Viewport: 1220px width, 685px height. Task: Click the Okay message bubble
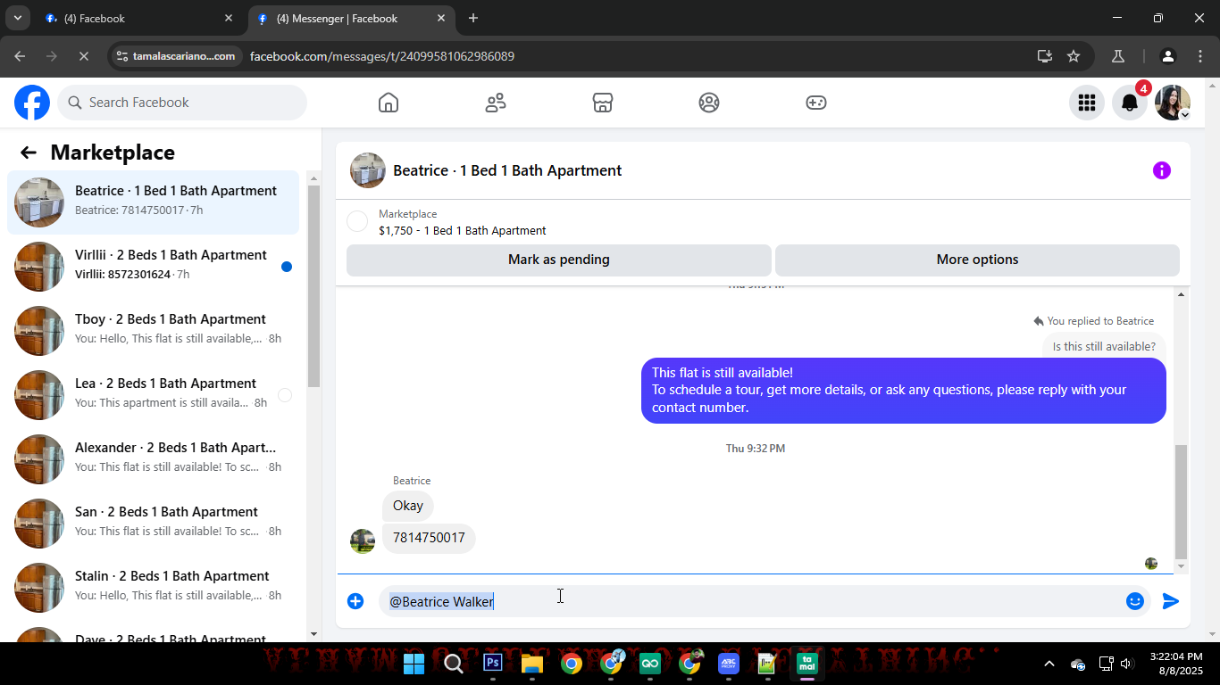pos(408,506)
